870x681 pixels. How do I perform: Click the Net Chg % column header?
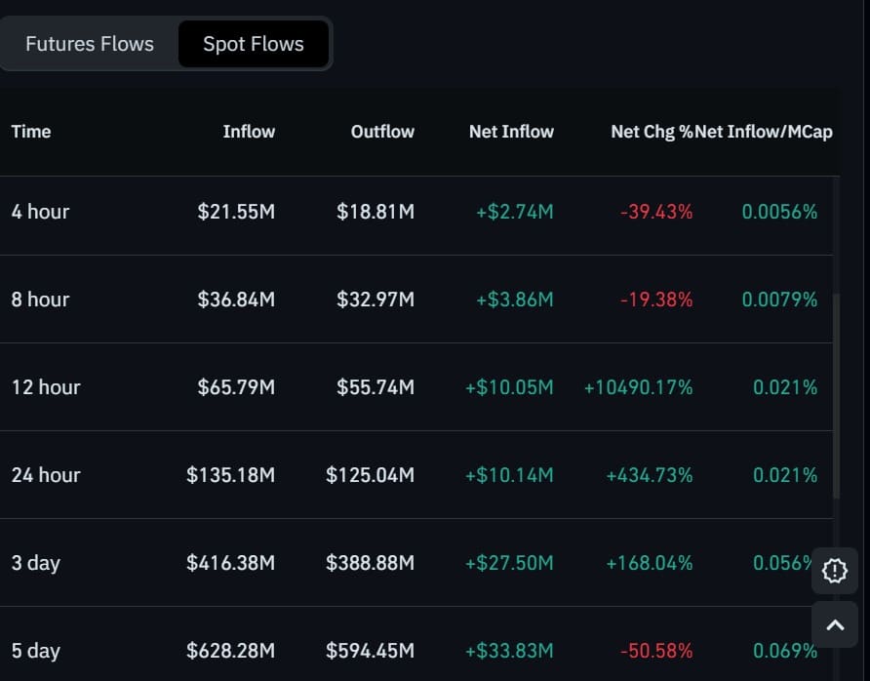click(652, 132)
